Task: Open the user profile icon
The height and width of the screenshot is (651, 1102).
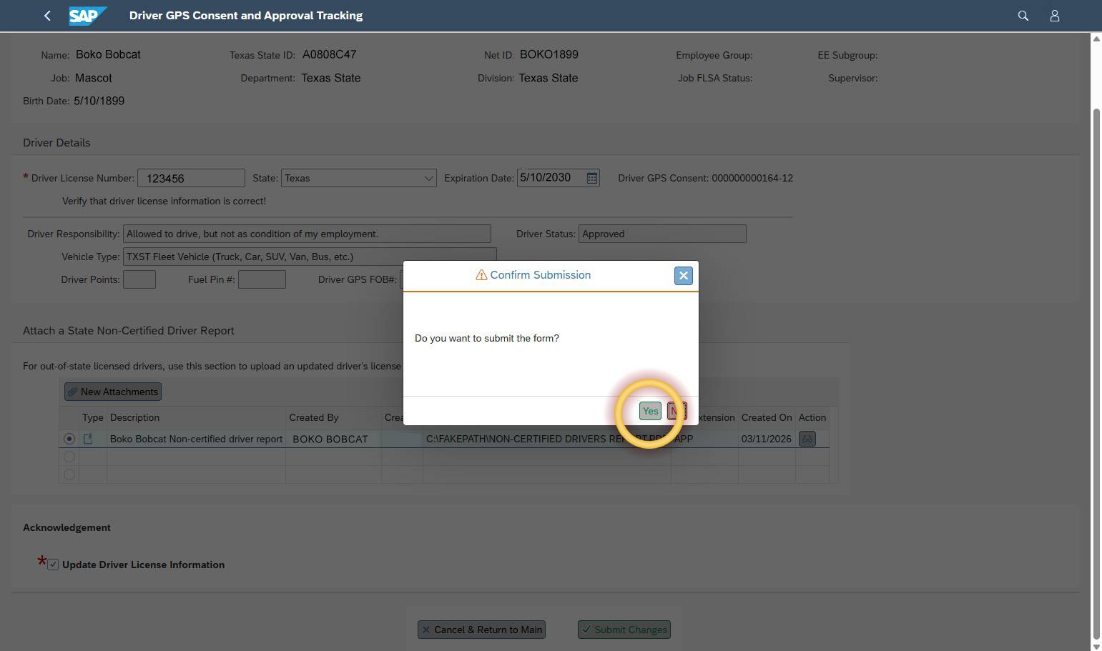Action: 1055,15
